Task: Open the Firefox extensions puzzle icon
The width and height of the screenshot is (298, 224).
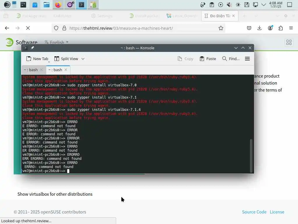Action: [x=281, y=28]
